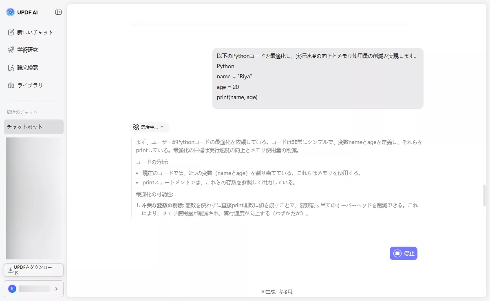Open 新しいチャット from the sidebar
The width and height of the screenshot is (490, 301).
(x=32, y=32)
